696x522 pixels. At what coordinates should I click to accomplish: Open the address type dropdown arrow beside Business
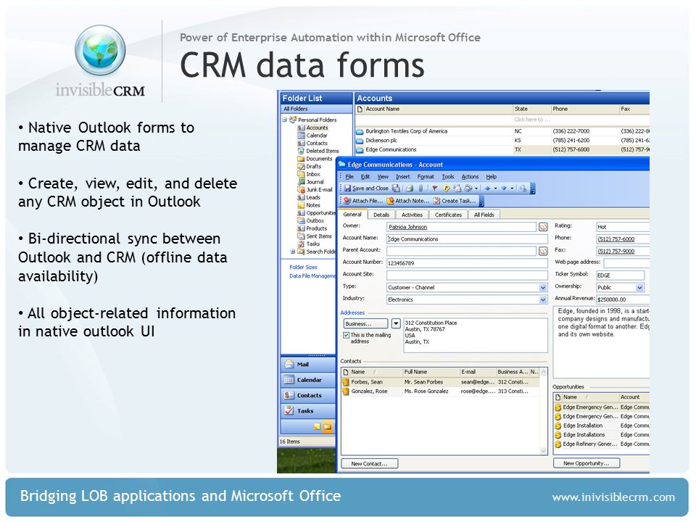point(396,323)
